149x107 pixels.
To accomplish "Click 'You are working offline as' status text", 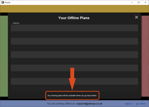I will tap(61, 104).
